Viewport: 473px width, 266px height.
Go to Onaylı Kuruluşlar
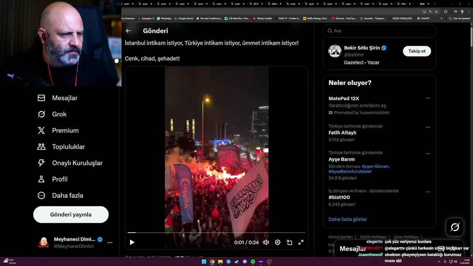point(70,163)
